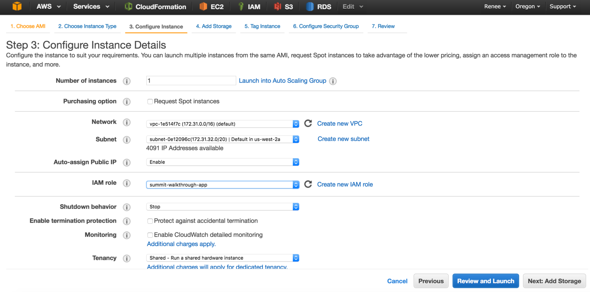
Task: Enable Protect against accidental termination
Action: (x=150, y=221)
